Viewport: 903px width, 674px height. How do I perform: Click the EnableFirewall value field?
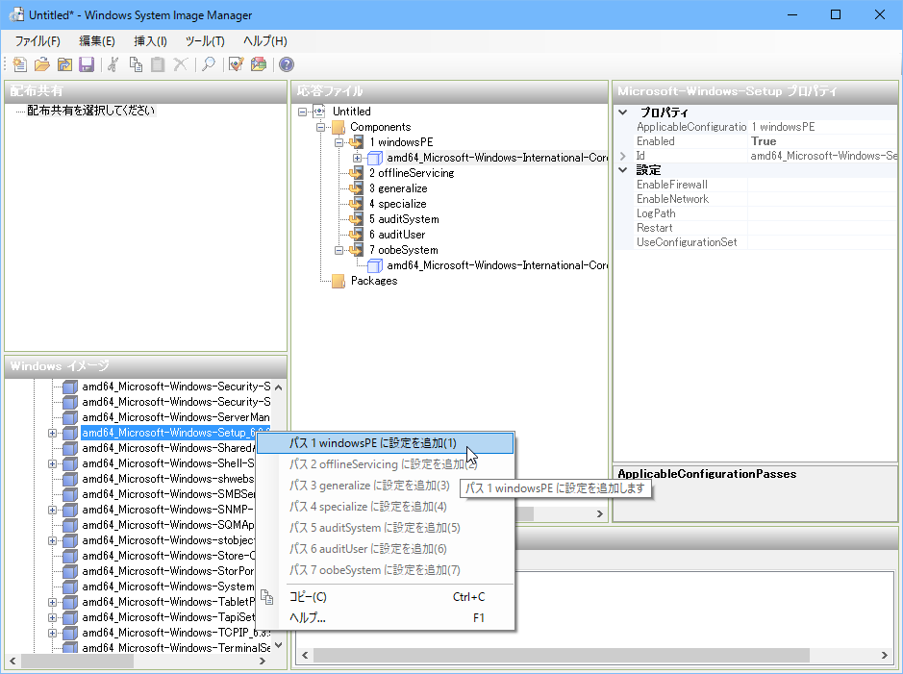822,185
